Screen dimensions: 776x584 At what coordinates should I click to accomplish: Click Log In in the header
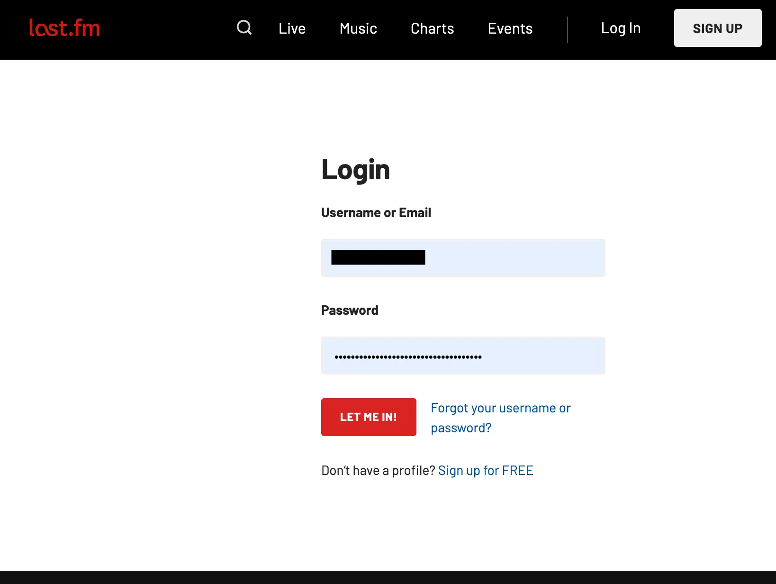coord(621,28)
